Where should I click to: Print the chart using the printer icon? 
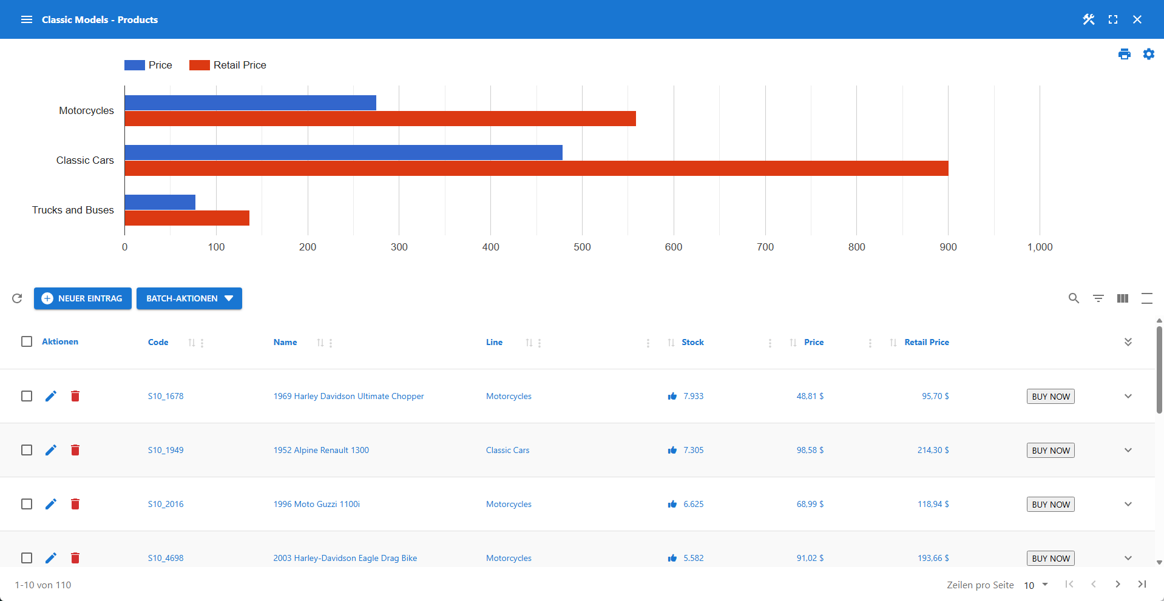point(1125,54)
